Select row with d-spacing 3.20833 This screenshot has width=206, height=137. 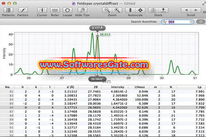click(103, 96)
